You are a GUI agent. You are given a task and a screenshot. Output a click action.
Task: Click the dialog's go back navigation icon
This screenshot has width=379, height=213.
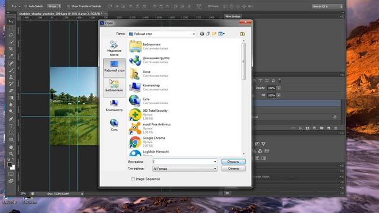(202, 34)
